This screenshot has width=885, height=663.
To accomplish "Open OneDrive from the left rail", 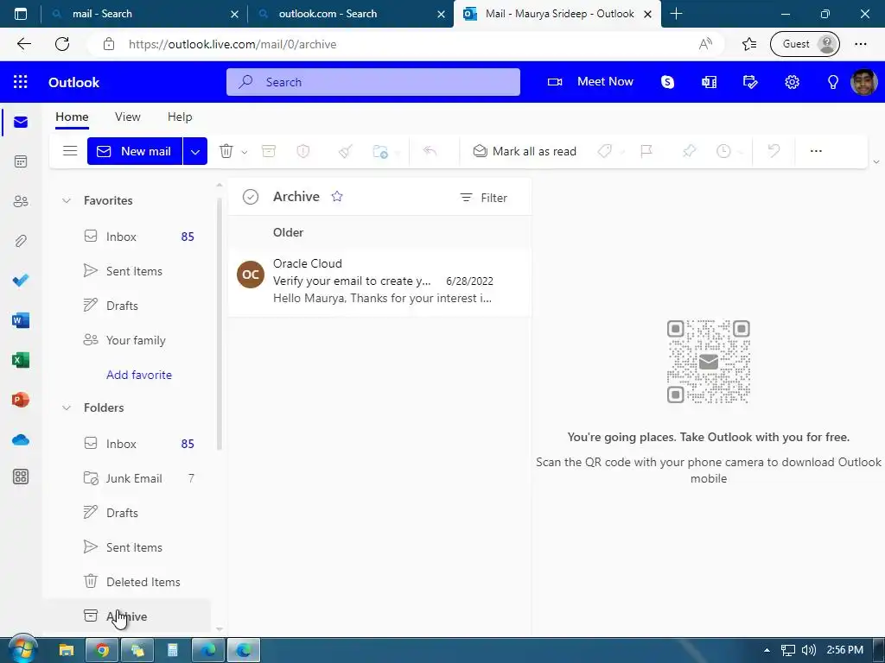I will coord(21,439).
